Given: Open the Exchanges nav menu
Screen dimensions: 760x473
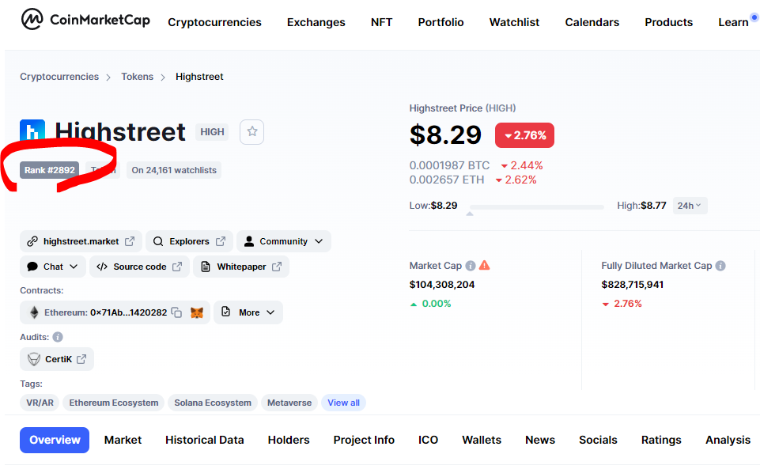Looking at the screenshot, I should [316, 22].
